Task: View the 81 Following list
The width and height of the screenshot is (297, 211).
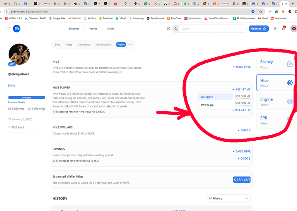Action: coord(36,109)
